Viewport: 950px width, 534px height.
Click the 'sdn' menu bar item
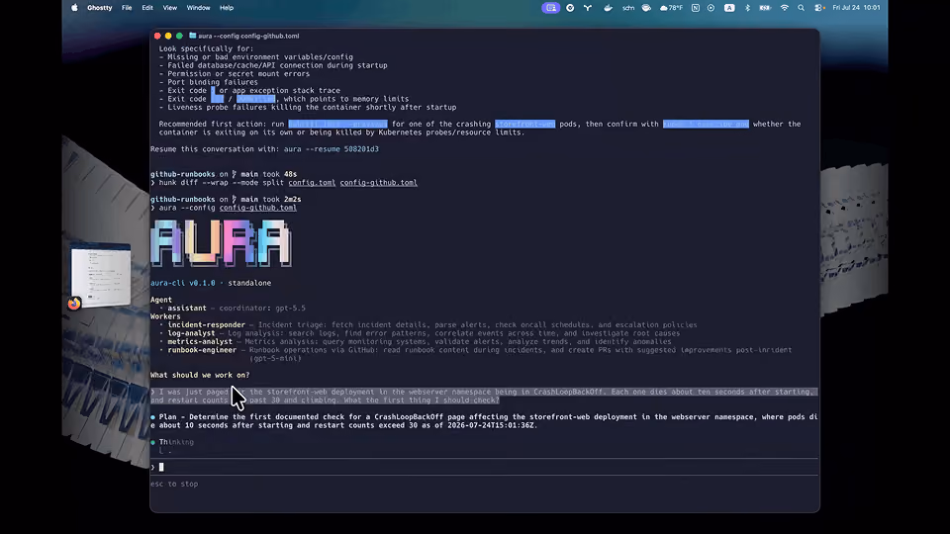click(628, 8)
